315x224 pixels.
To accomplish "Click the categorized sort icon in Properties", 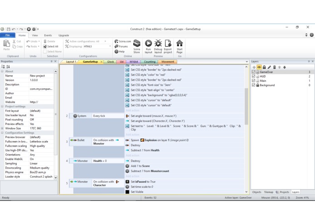I will pyautogui.click(x=3, y=67).
